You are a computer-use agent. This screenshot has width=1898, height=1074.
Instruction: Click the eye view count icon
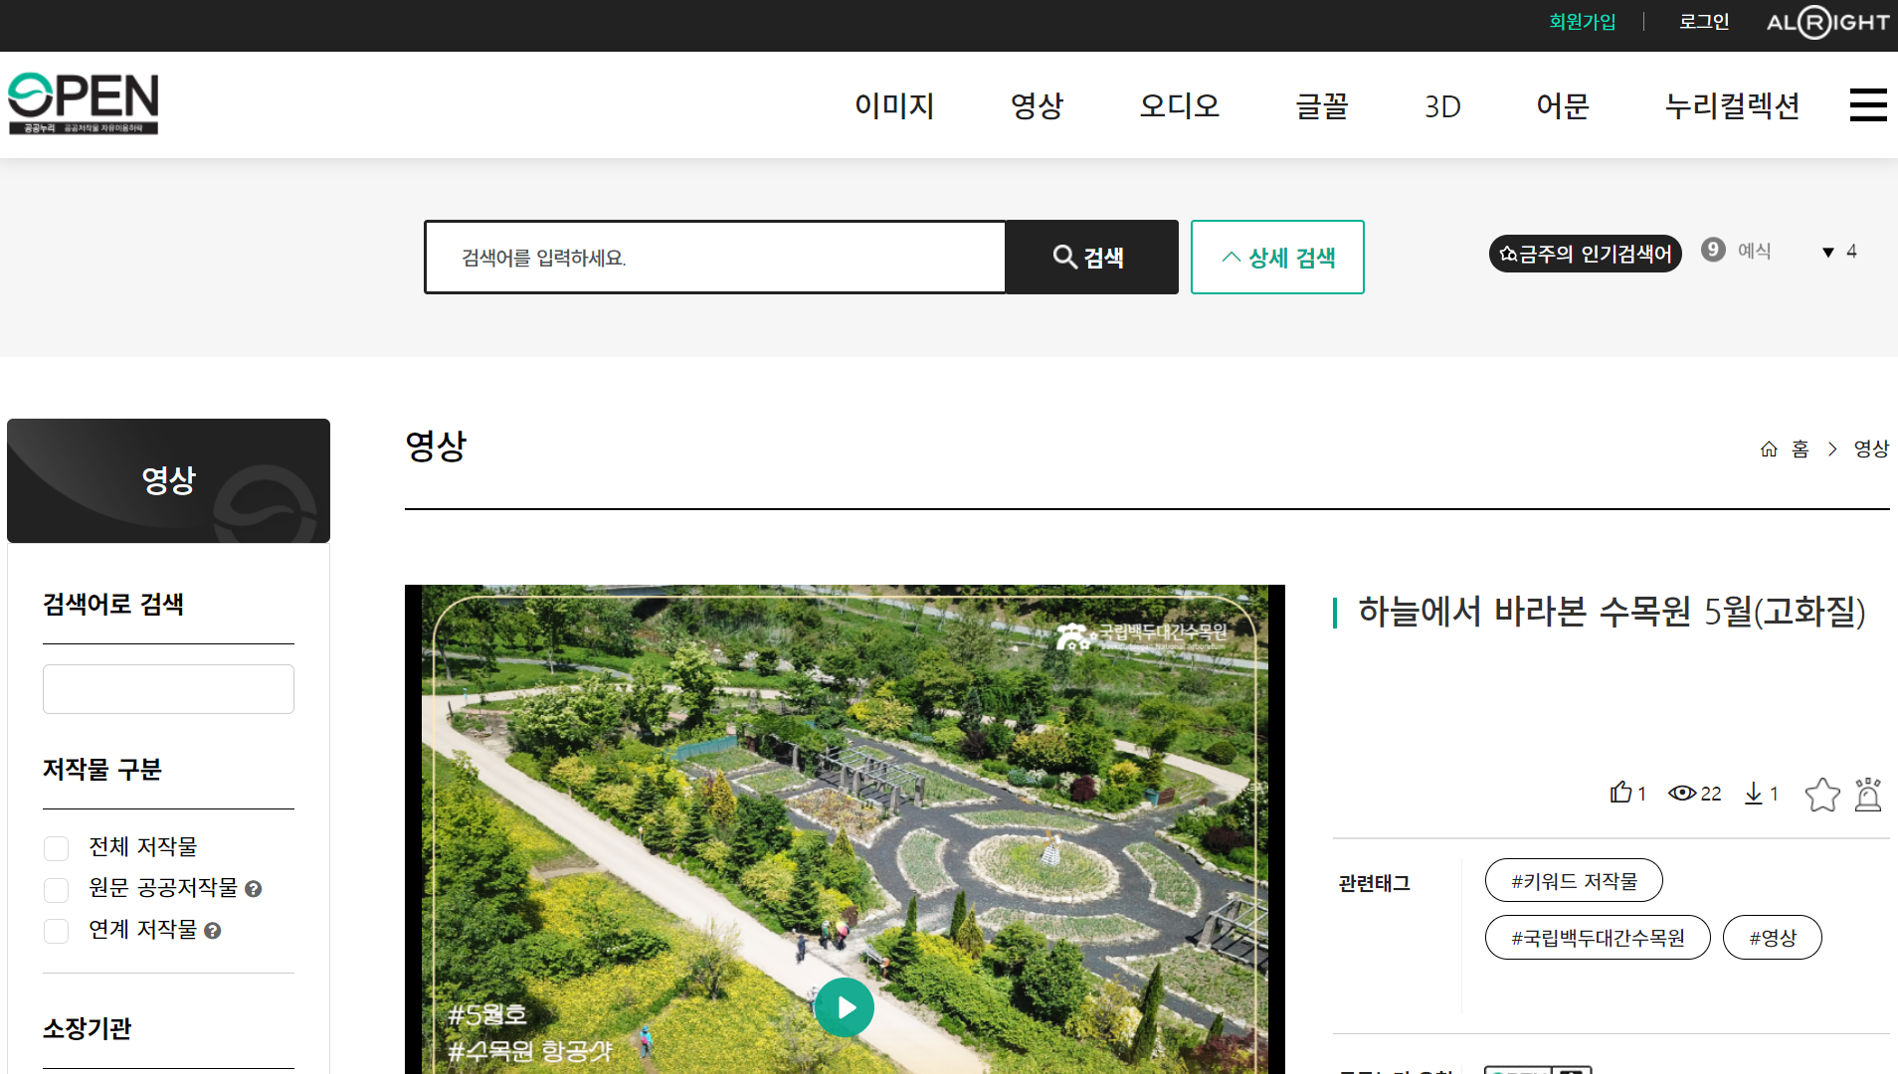tap(1682, 793)
